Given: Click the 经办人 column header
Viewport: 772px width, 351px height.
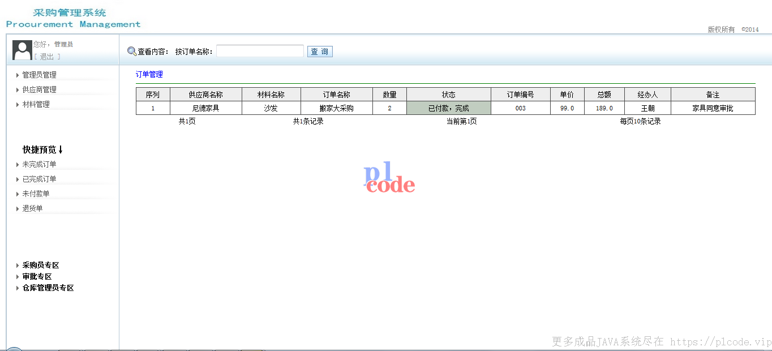Looking at the screenshot, I should tap(647, 95).
